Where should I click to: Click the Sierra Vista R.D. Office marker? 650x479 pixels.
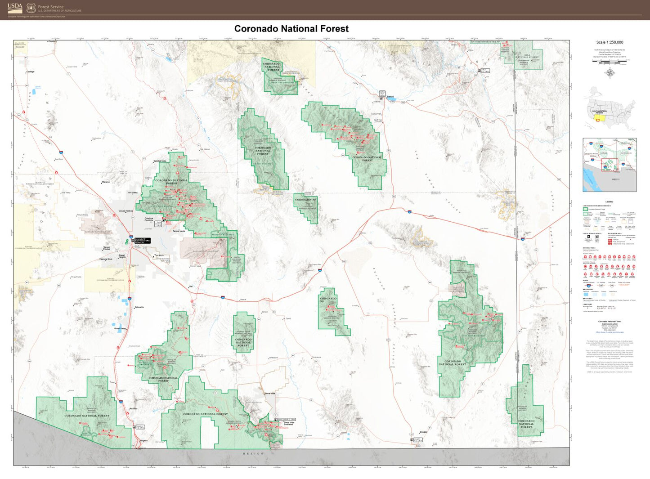tap(275, 420)
